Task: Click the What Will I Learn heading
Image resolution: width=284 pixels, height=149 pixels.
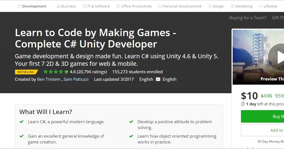Action: [46, 112]
